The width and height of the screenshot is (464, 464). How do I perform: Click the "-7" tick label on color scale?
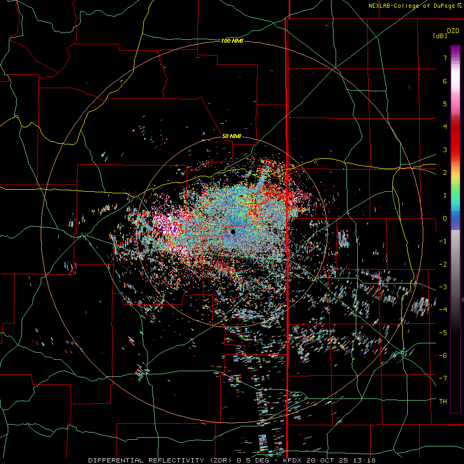point(443,378)
